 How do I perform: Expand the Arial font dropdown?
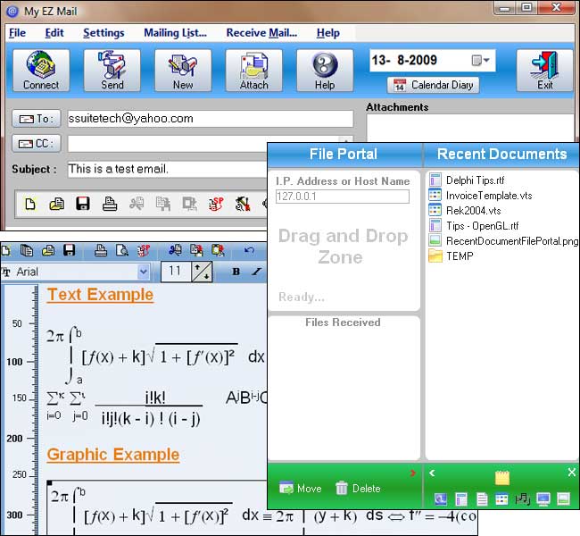(x=143, y=272)
